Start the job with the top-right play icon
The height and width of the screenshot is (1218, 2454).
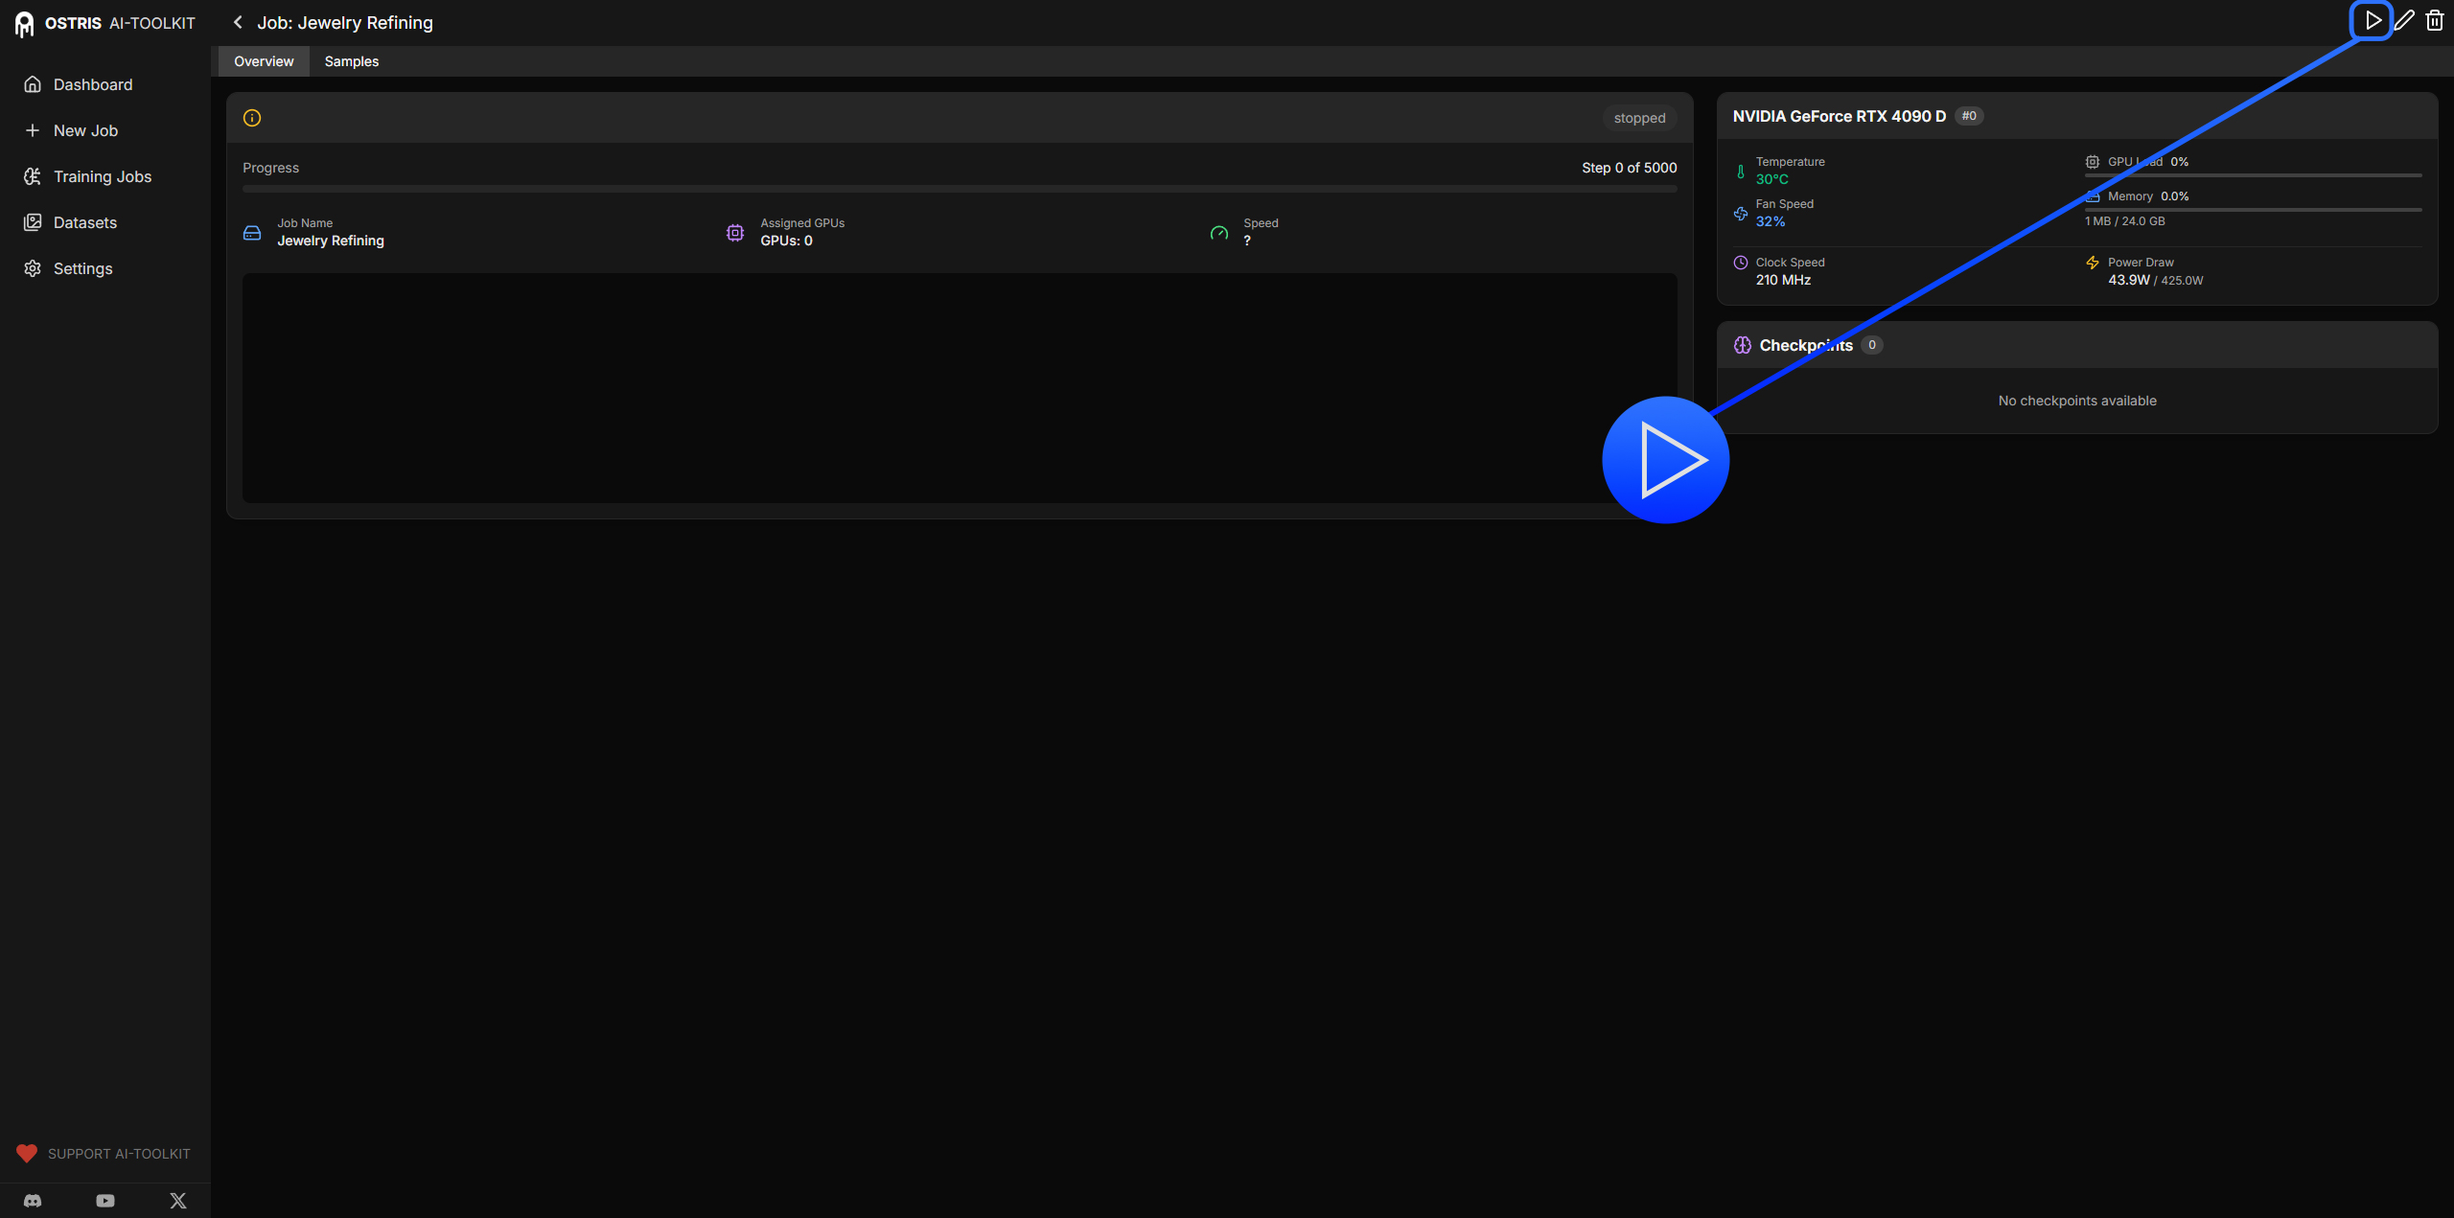point(2372,20)
